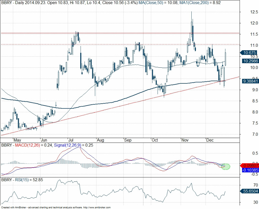Click the May label on date axis
This screenshot has width=259, height=209.
[17, 140]
